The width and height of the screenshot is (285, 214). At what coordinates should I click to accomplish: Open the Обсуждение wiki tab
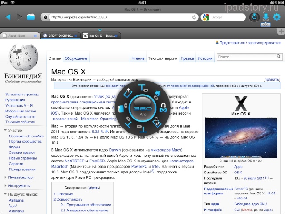point(76,58)
